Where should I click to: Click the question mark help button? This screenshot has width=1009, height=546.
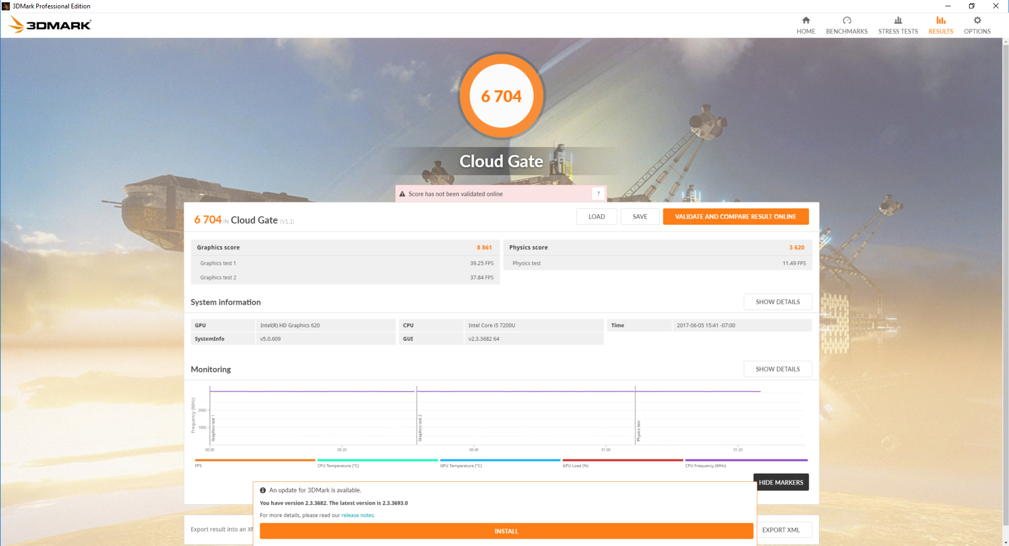(x=598, y=194)
